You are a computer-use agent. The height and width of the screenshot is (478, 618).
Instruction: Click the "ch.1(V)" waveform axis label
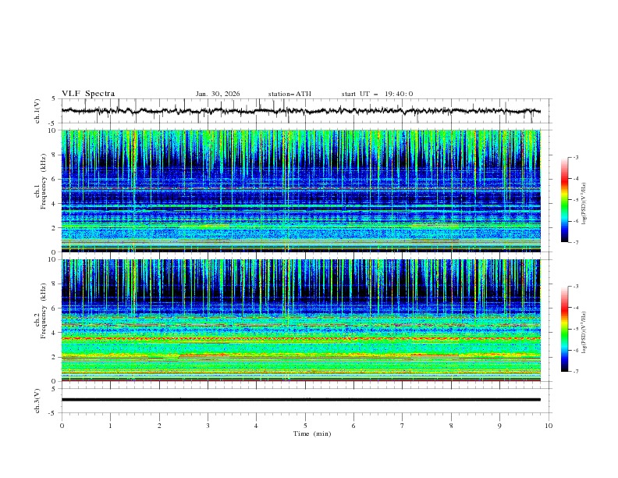(x=37, y=111)
